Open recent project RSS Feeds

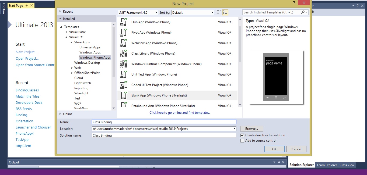(x=24, y=109)
